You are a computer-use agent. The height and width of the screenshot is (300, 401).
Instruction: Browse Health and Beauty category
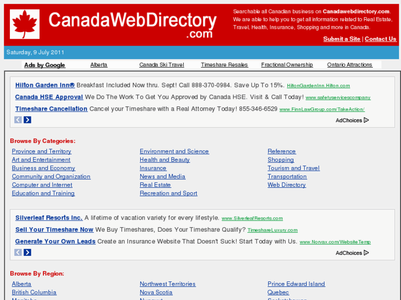tap(165, 160)
